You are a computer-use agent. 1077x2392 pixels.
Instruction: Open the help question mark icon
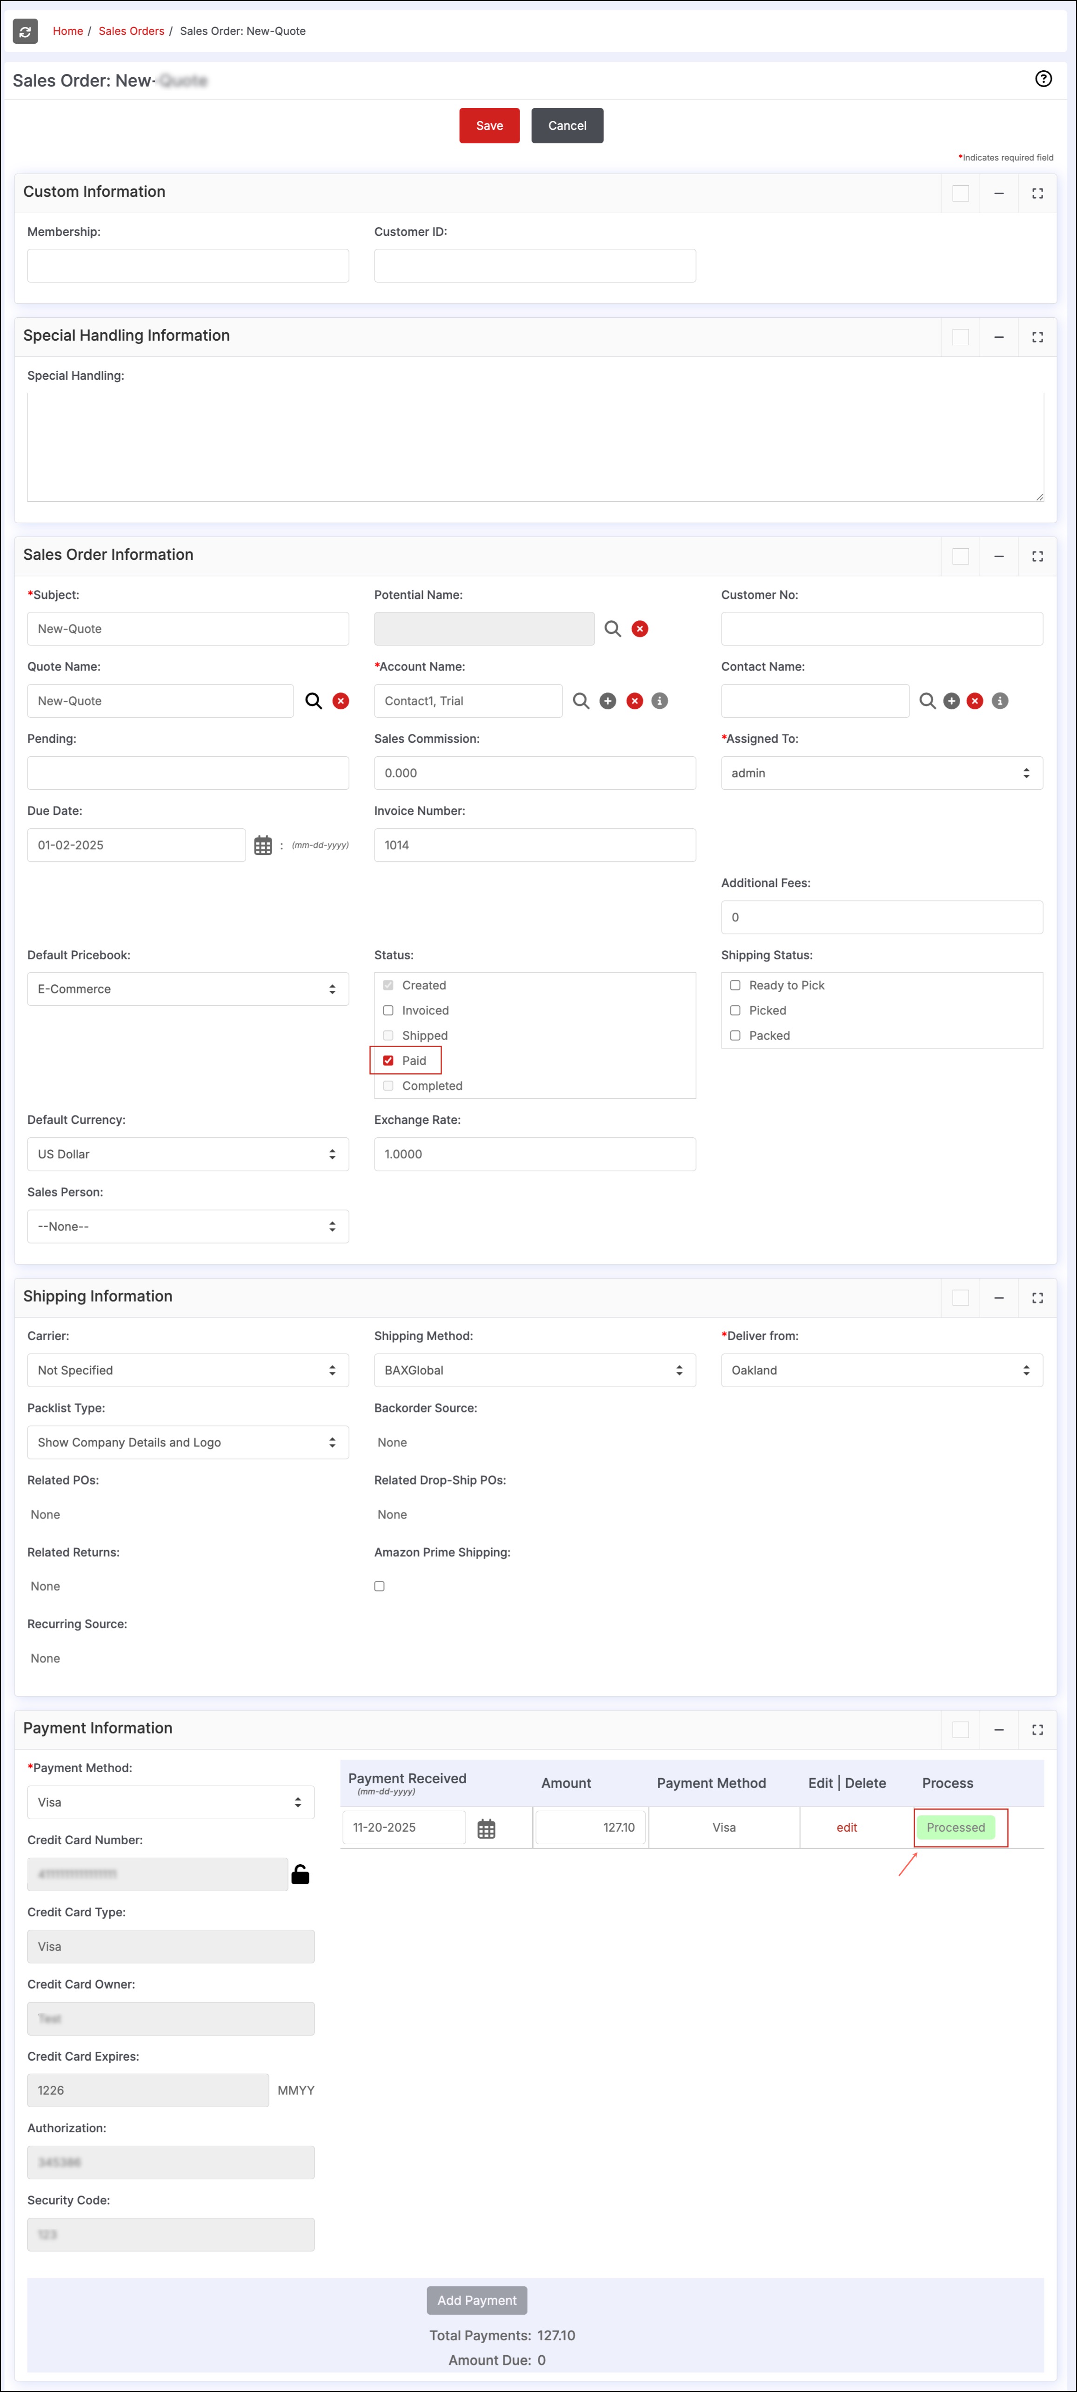coord(1043,79)
